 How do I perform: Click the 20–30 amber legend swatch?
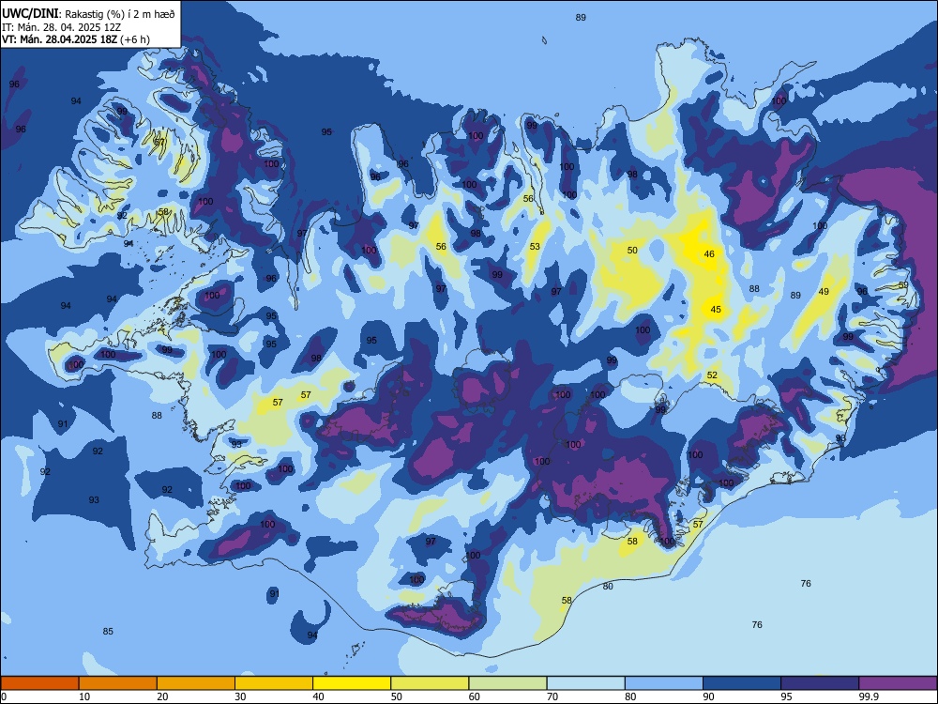point(196,683)
